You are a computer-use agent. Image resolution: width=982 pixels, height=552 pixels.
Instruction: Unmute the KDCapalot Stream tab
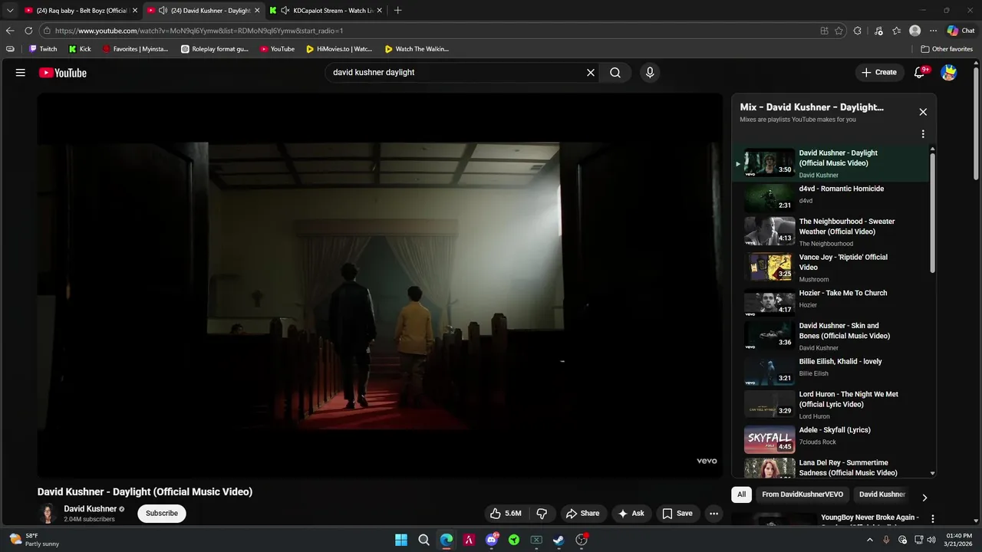coord(285,11)
